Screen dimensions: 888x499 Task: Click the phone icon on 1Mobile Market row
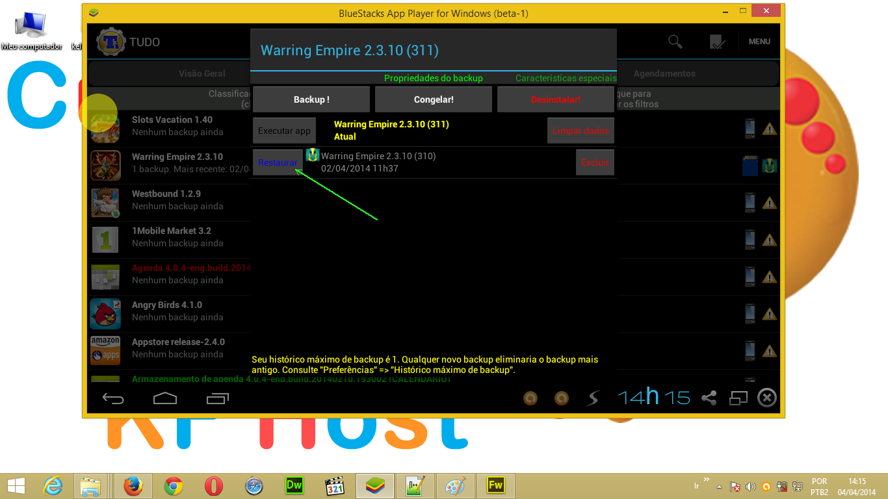[x=750, y=240]
